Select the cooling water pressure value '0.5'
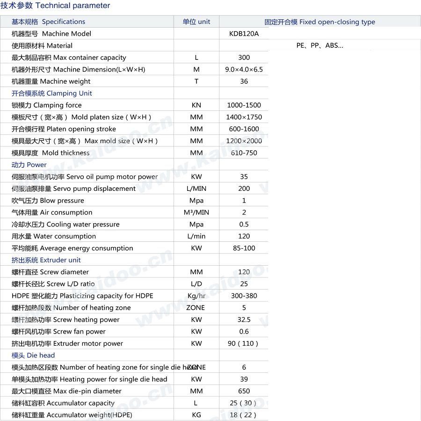Image resolution: width=421 pixels, height=421 pixels. point(244,224)
